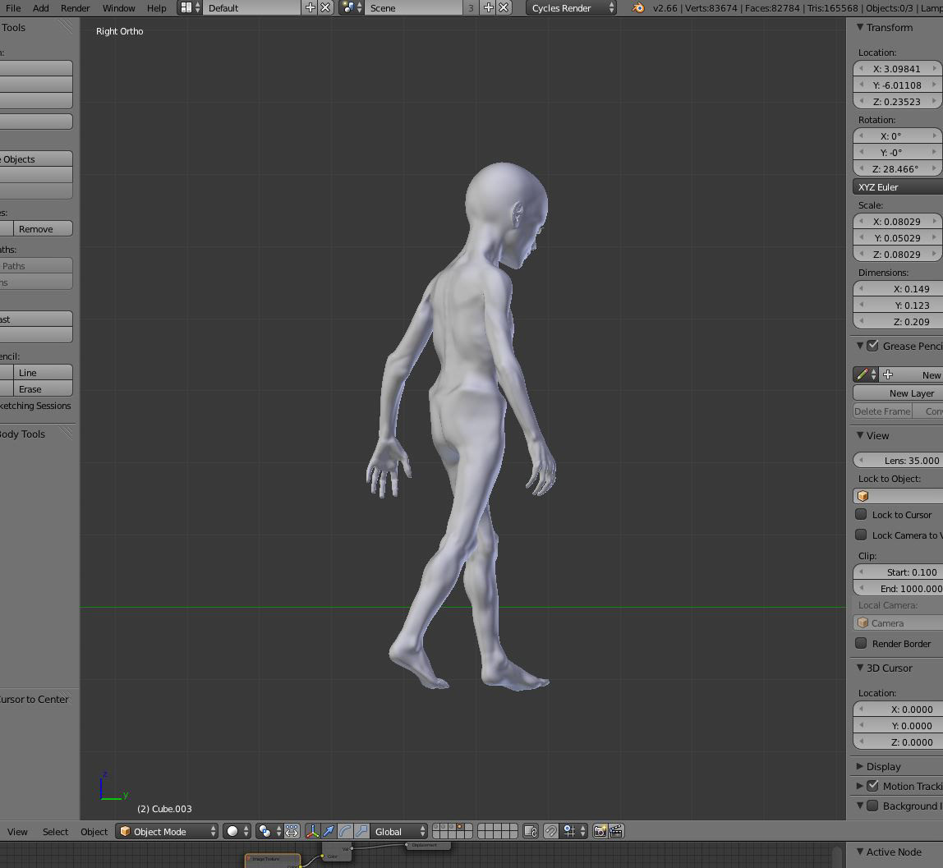Open the Add menu

click(x=41, y=8)
